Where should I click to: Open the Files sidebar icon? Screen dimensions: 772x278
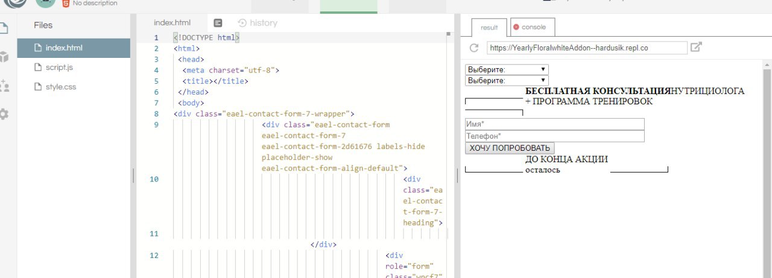tap(4, 28)
